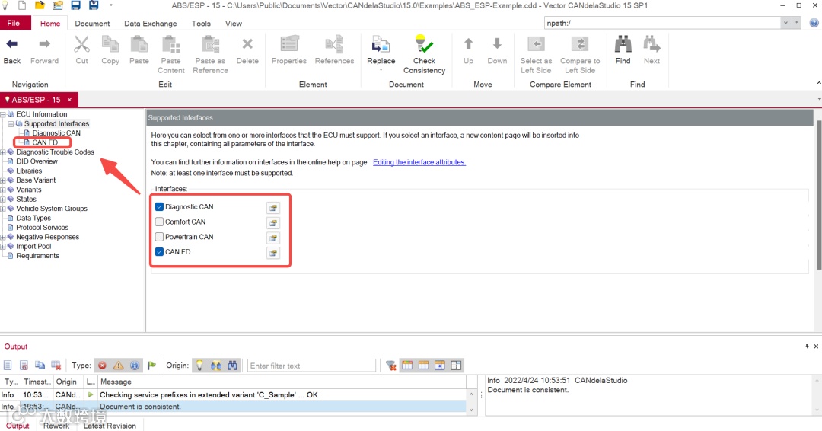
Task: Toggle the lightbulb origin filter in Output
Action: (199, 366)
